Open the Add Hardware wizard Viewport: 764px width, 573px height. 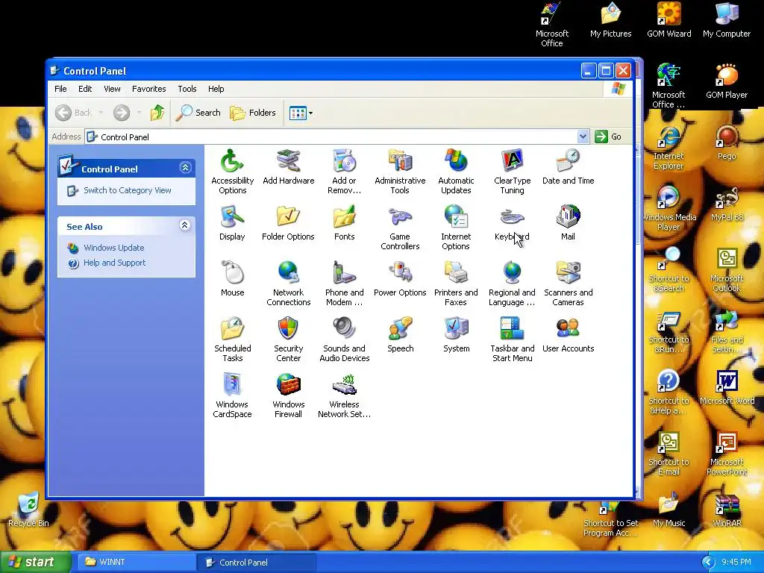pos(289,167)
